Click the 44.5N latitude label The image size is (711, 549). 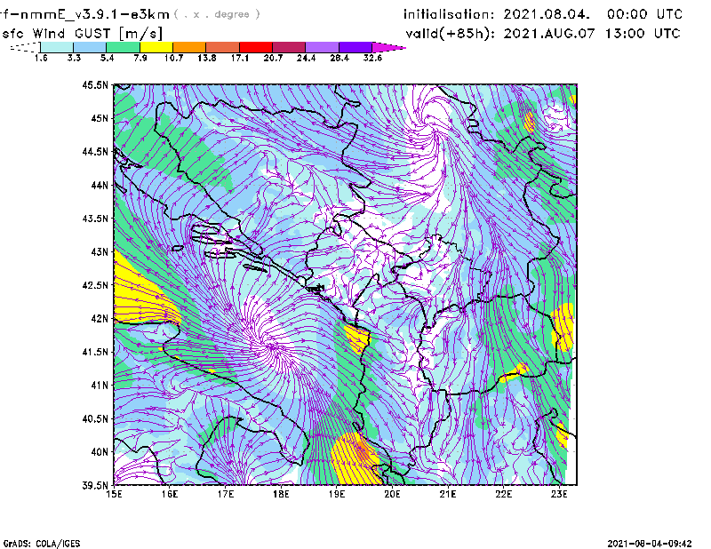coord(95,151)
